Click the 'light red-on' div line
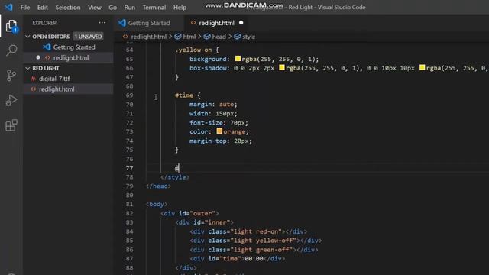The width and height of the screenshot is (489, 275). pos(248,231)
